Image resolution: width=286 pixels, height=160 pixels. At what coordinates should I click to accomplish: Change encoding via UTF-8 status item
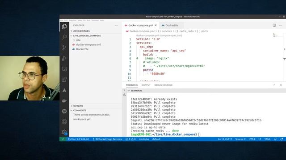pos(252,139)
